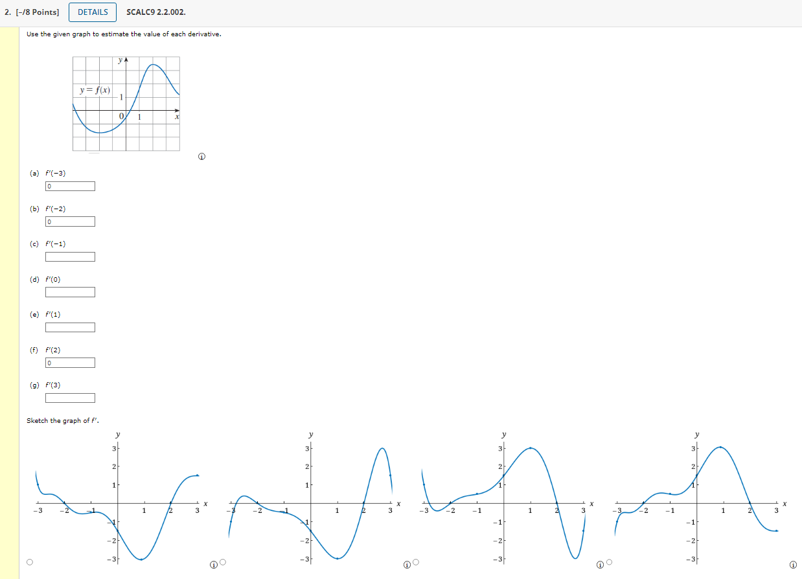
Task: Click the f'(0) answer input field
Action: (x=70, y=292)
